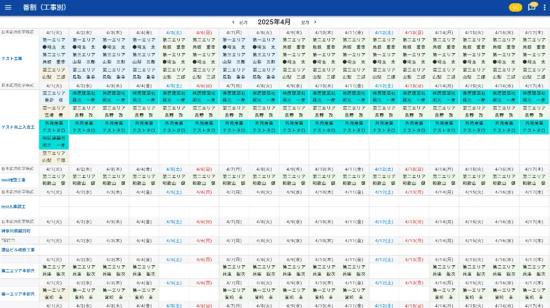Viewport: 550px width, 308px height.
Task: Open the project link ending in ビル改修工事
Action: (x=18, y=250)
